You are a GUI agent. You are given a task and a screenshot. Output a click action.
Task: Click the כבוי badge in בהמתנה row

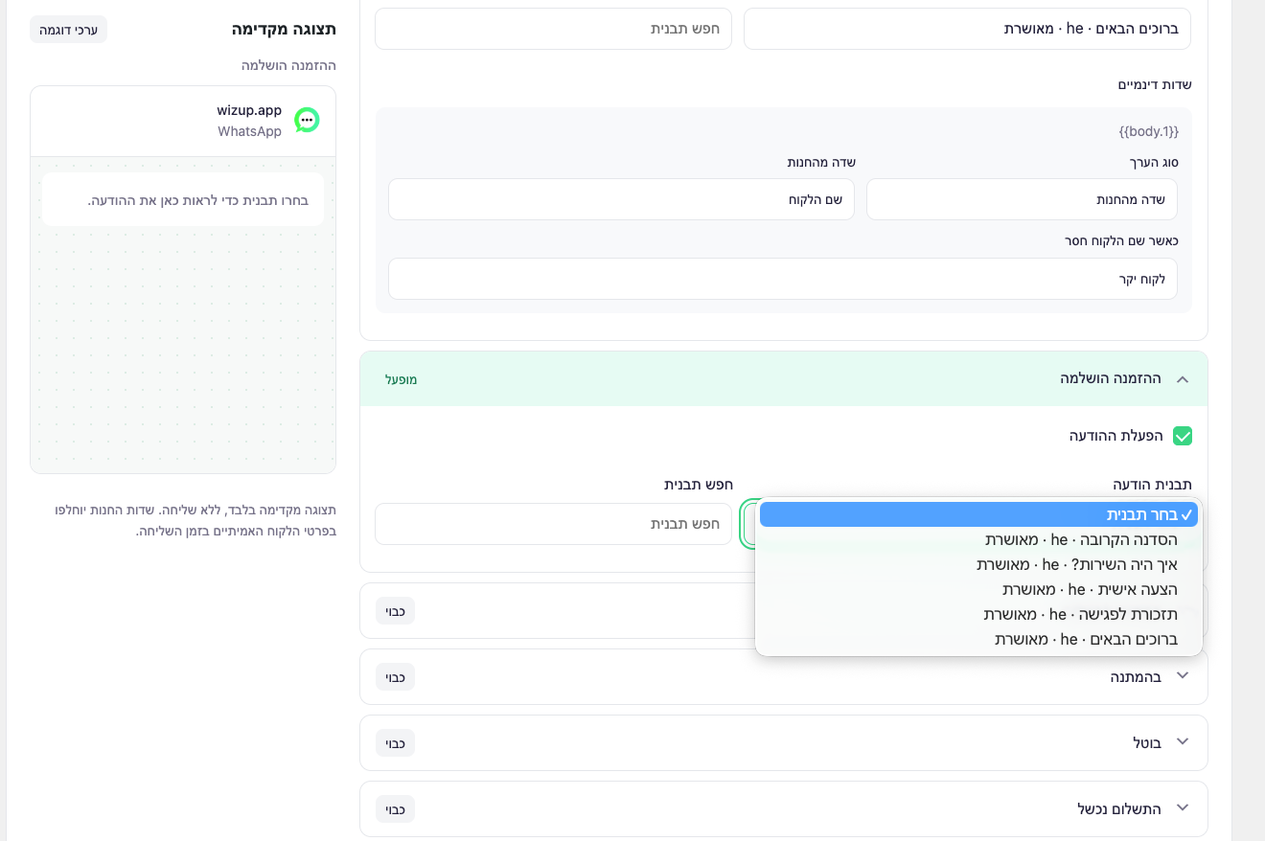tap(395, 677)
